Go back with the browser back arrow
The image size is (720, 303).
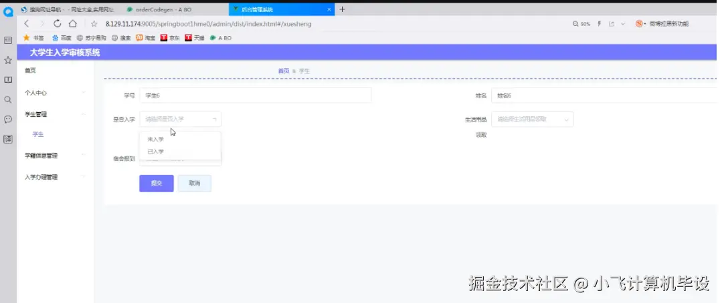[x=27, y=24]
